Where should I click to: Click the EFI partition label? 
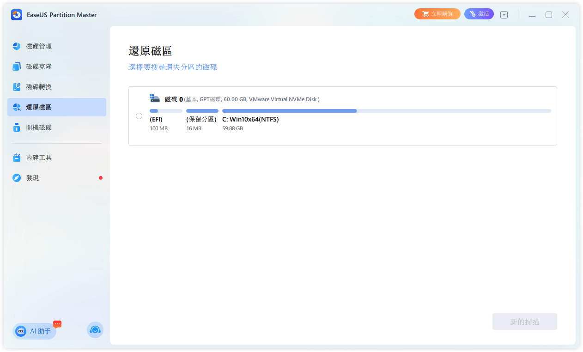(x=156, y=119)
